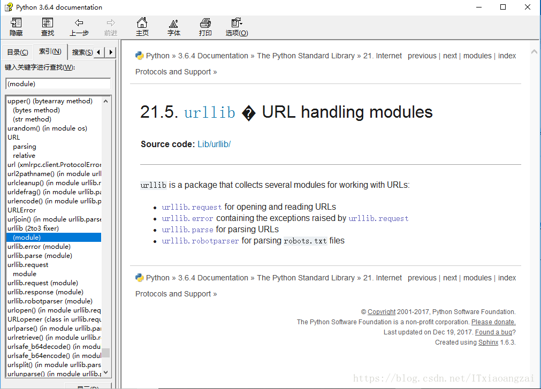Select 'urllib.robotparser (module)' index entry
541x389 pixels.
click(50, 301)
